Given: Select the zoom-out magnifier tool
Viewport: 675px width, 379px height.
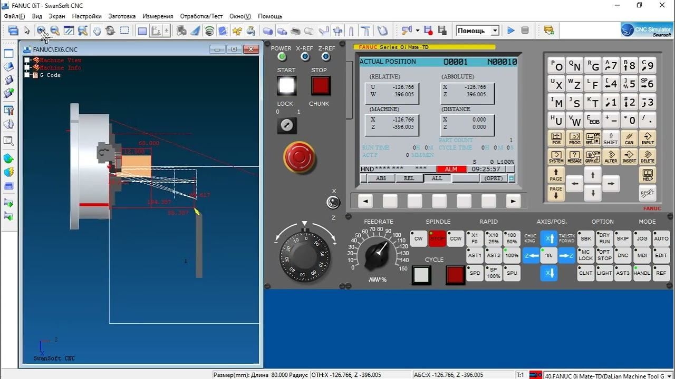Looking at the screenshot, I should coord(55,31).
